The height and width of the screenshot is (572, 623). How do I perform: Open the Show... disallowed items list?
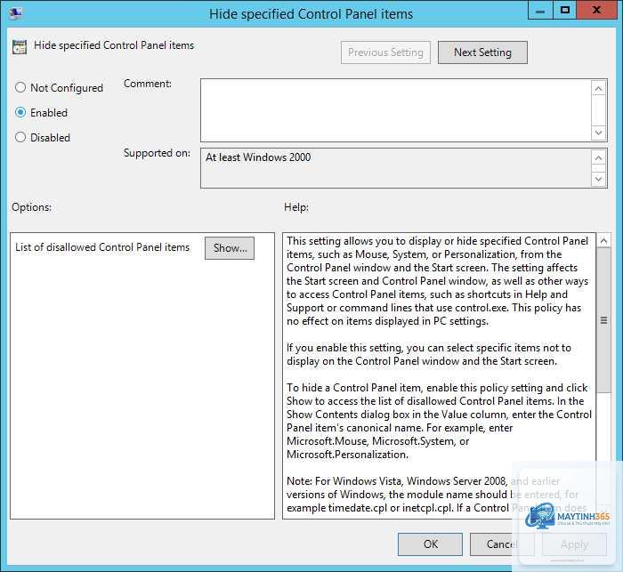230,248
